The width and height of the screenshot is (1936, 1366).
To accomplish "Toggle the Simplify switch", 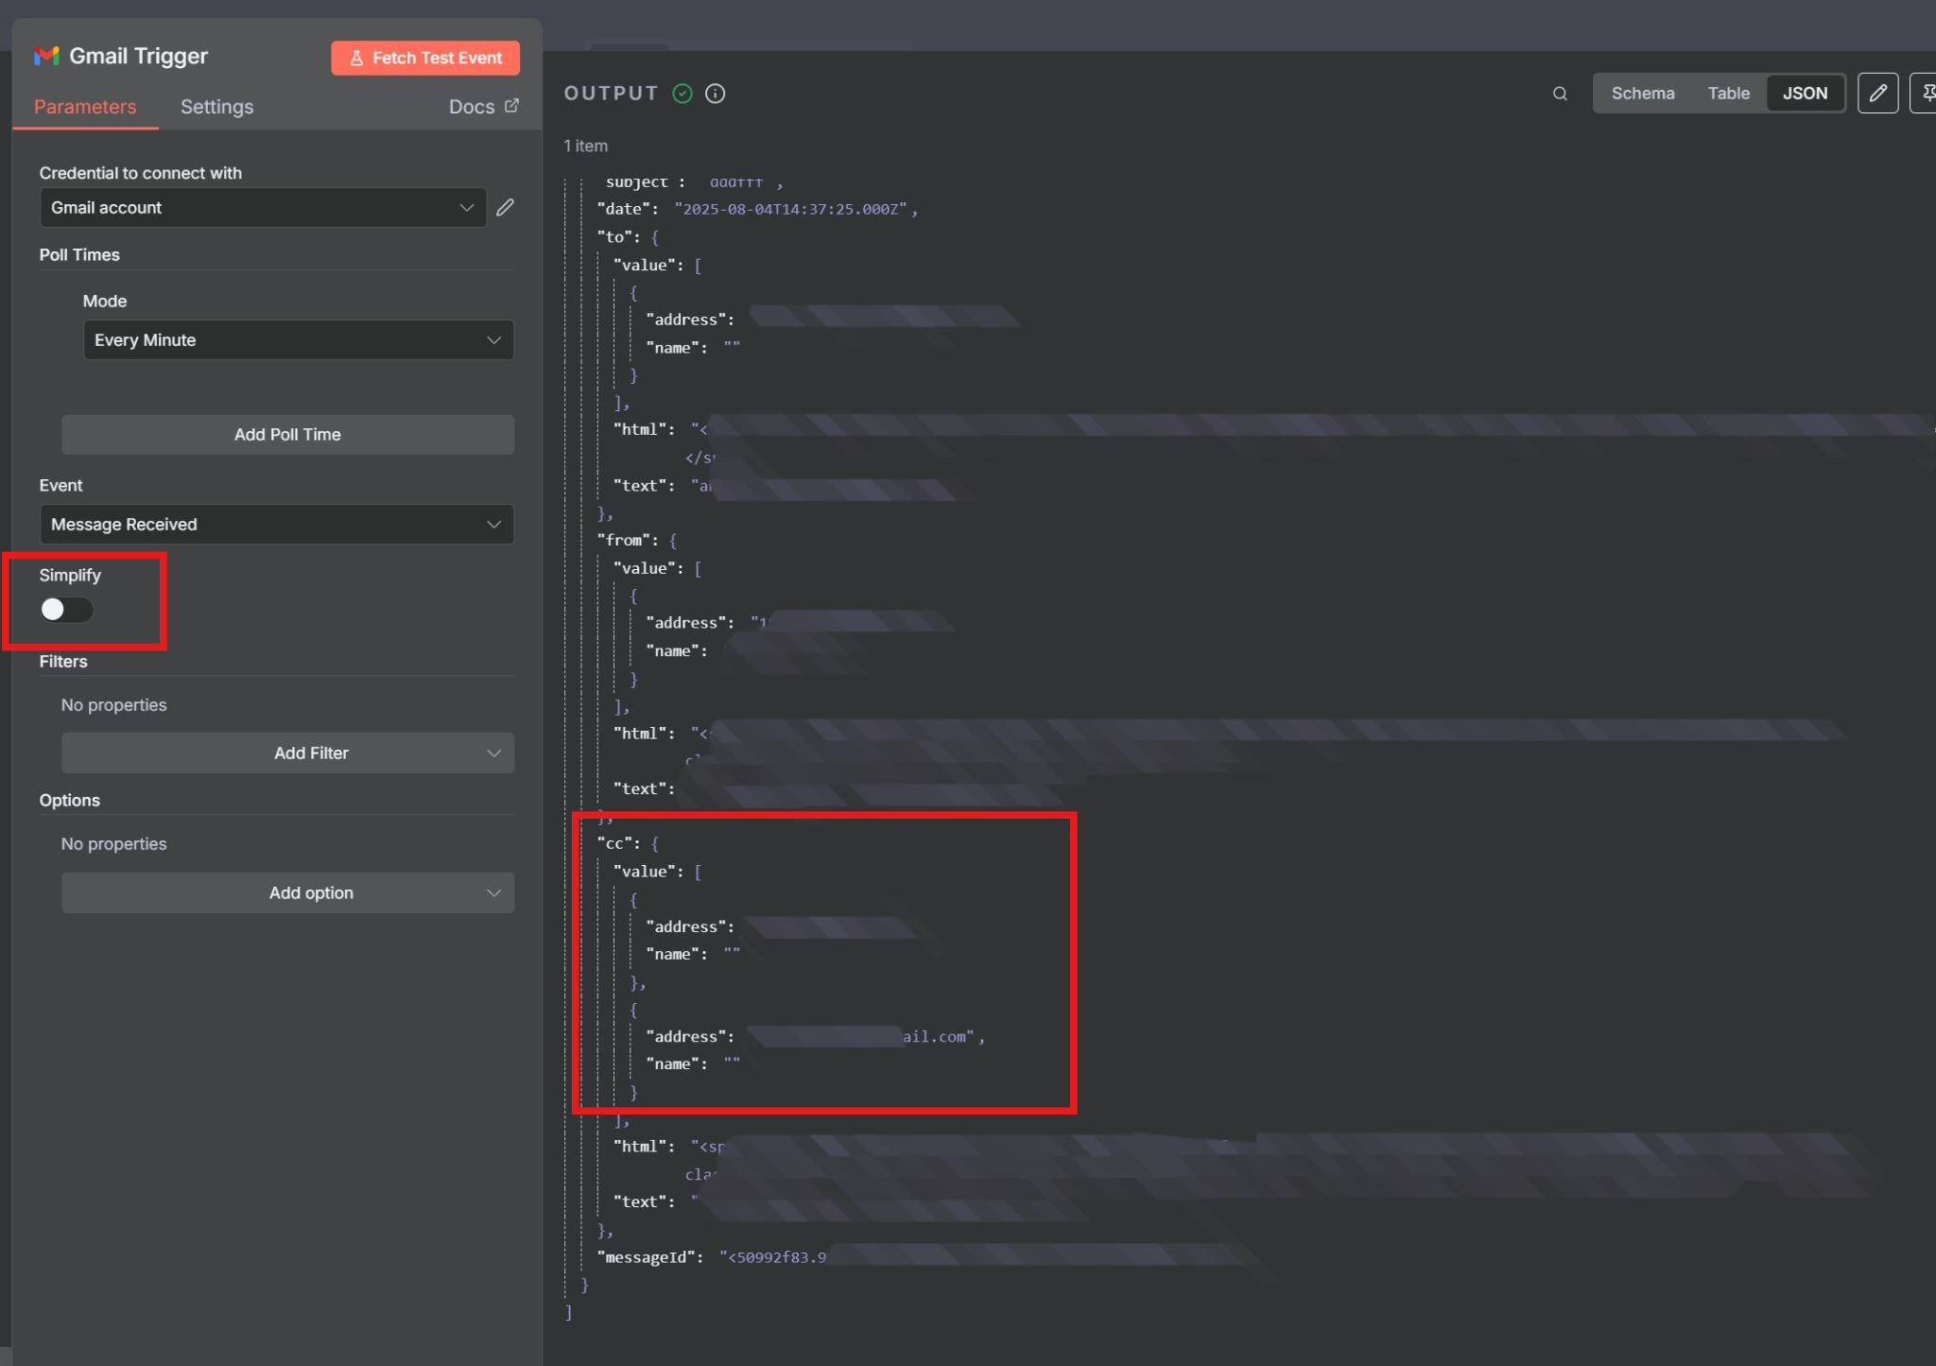I will pos(66,610).
